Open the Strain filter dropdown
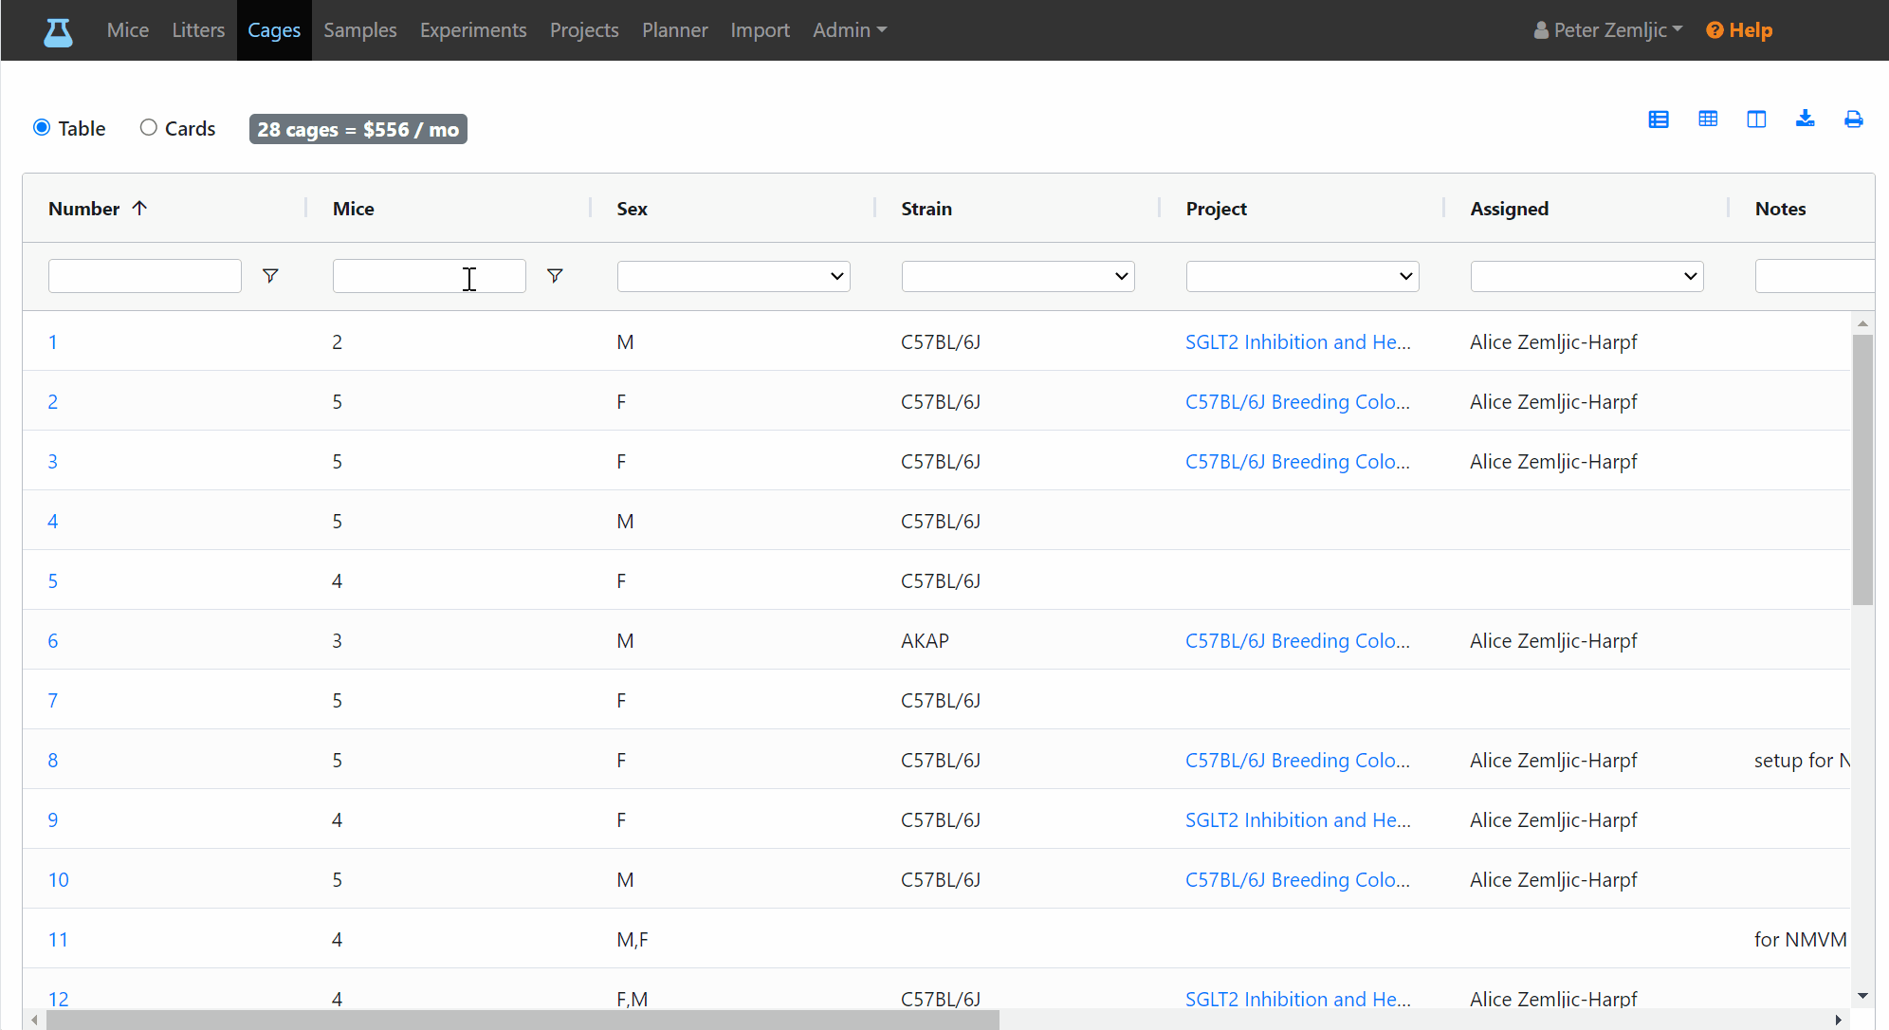The height and width of the screenshot is (1030, 1889). tap(1018, 276)
